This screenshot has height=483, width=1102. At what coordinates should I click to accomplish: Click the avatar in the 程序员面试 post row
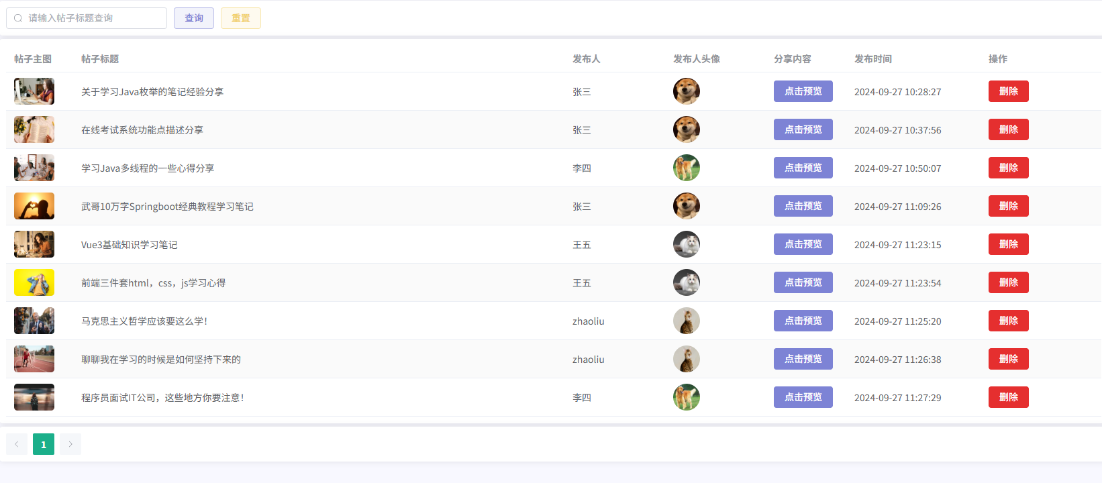pyautogui.click(x=687, y=397)
